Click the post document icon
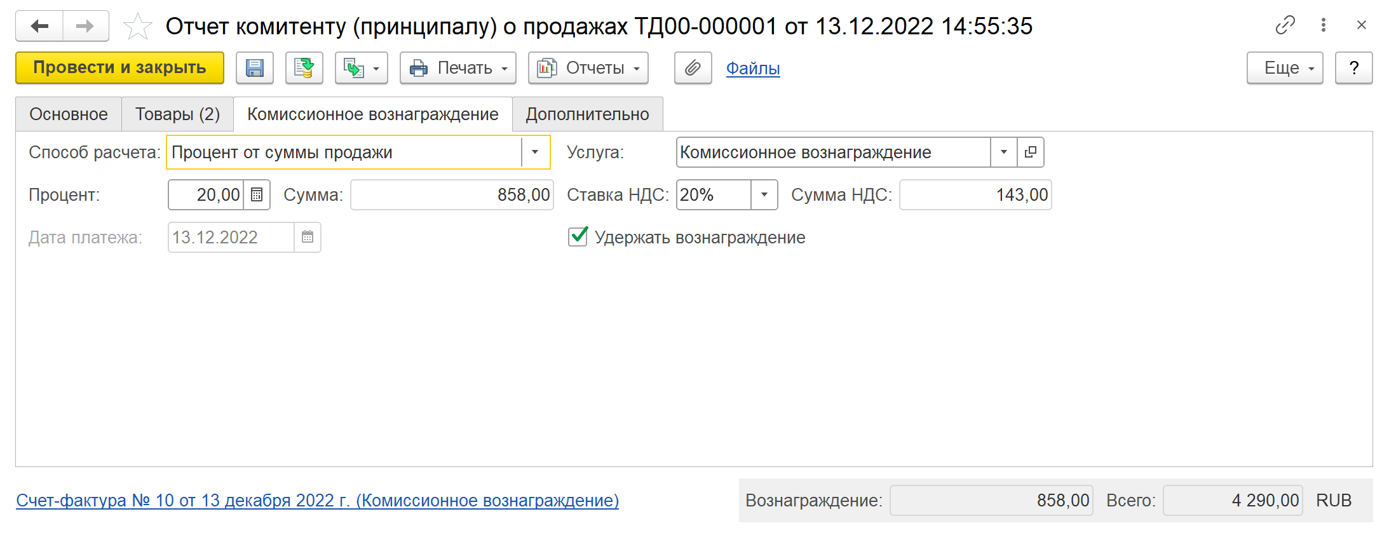 click(x=304, y=68)
